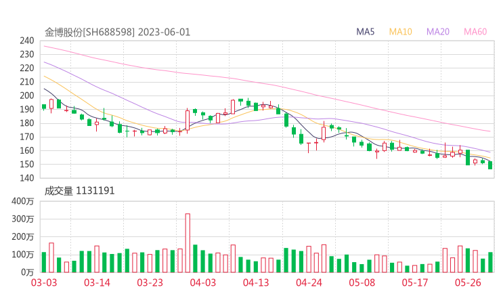Click the tallest red volume bar
The image size is (501, 298).
188,242
